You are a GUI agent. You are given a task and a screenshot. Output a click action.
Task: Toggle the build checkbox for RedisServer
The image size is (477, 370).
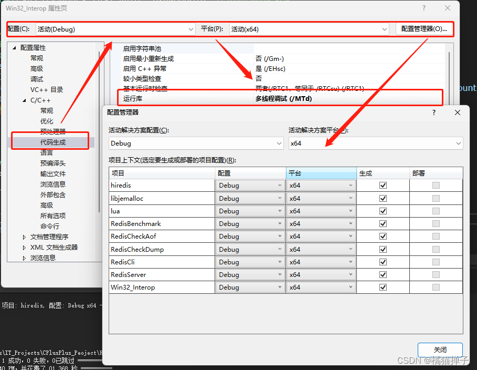coord(383,274)
